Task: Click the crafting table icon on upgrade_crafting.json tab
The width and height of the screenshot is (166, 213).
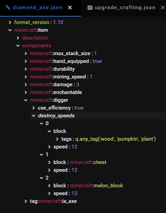Action: click(x=90, y=7)
